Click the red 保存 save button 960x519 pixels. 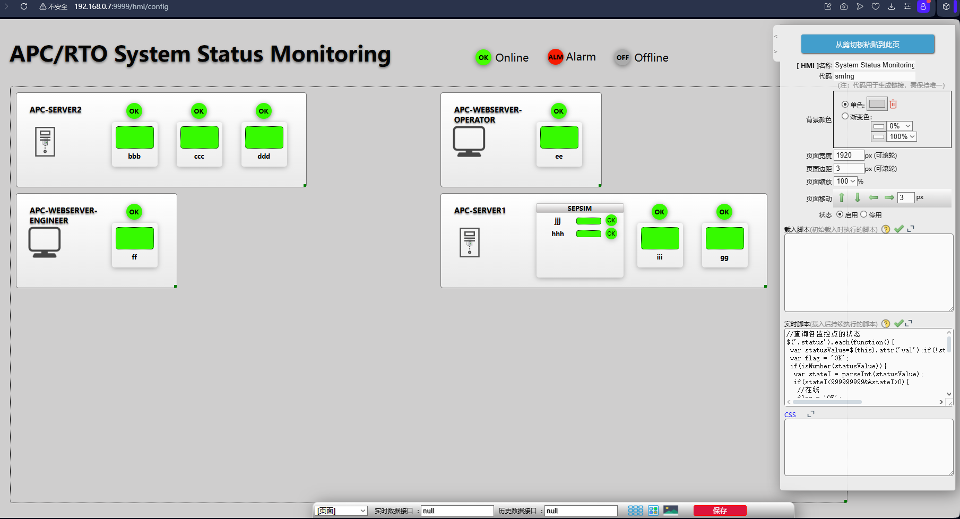point(720,511)
